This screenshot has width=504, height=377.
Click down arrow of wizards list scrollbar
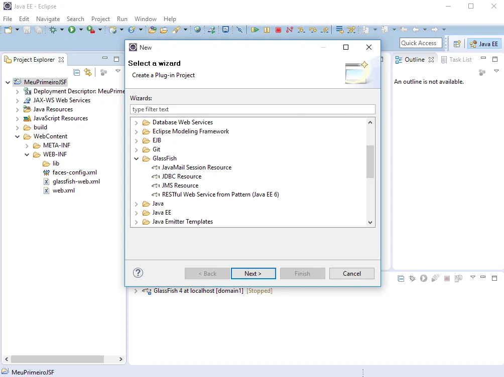pos(370,223)
